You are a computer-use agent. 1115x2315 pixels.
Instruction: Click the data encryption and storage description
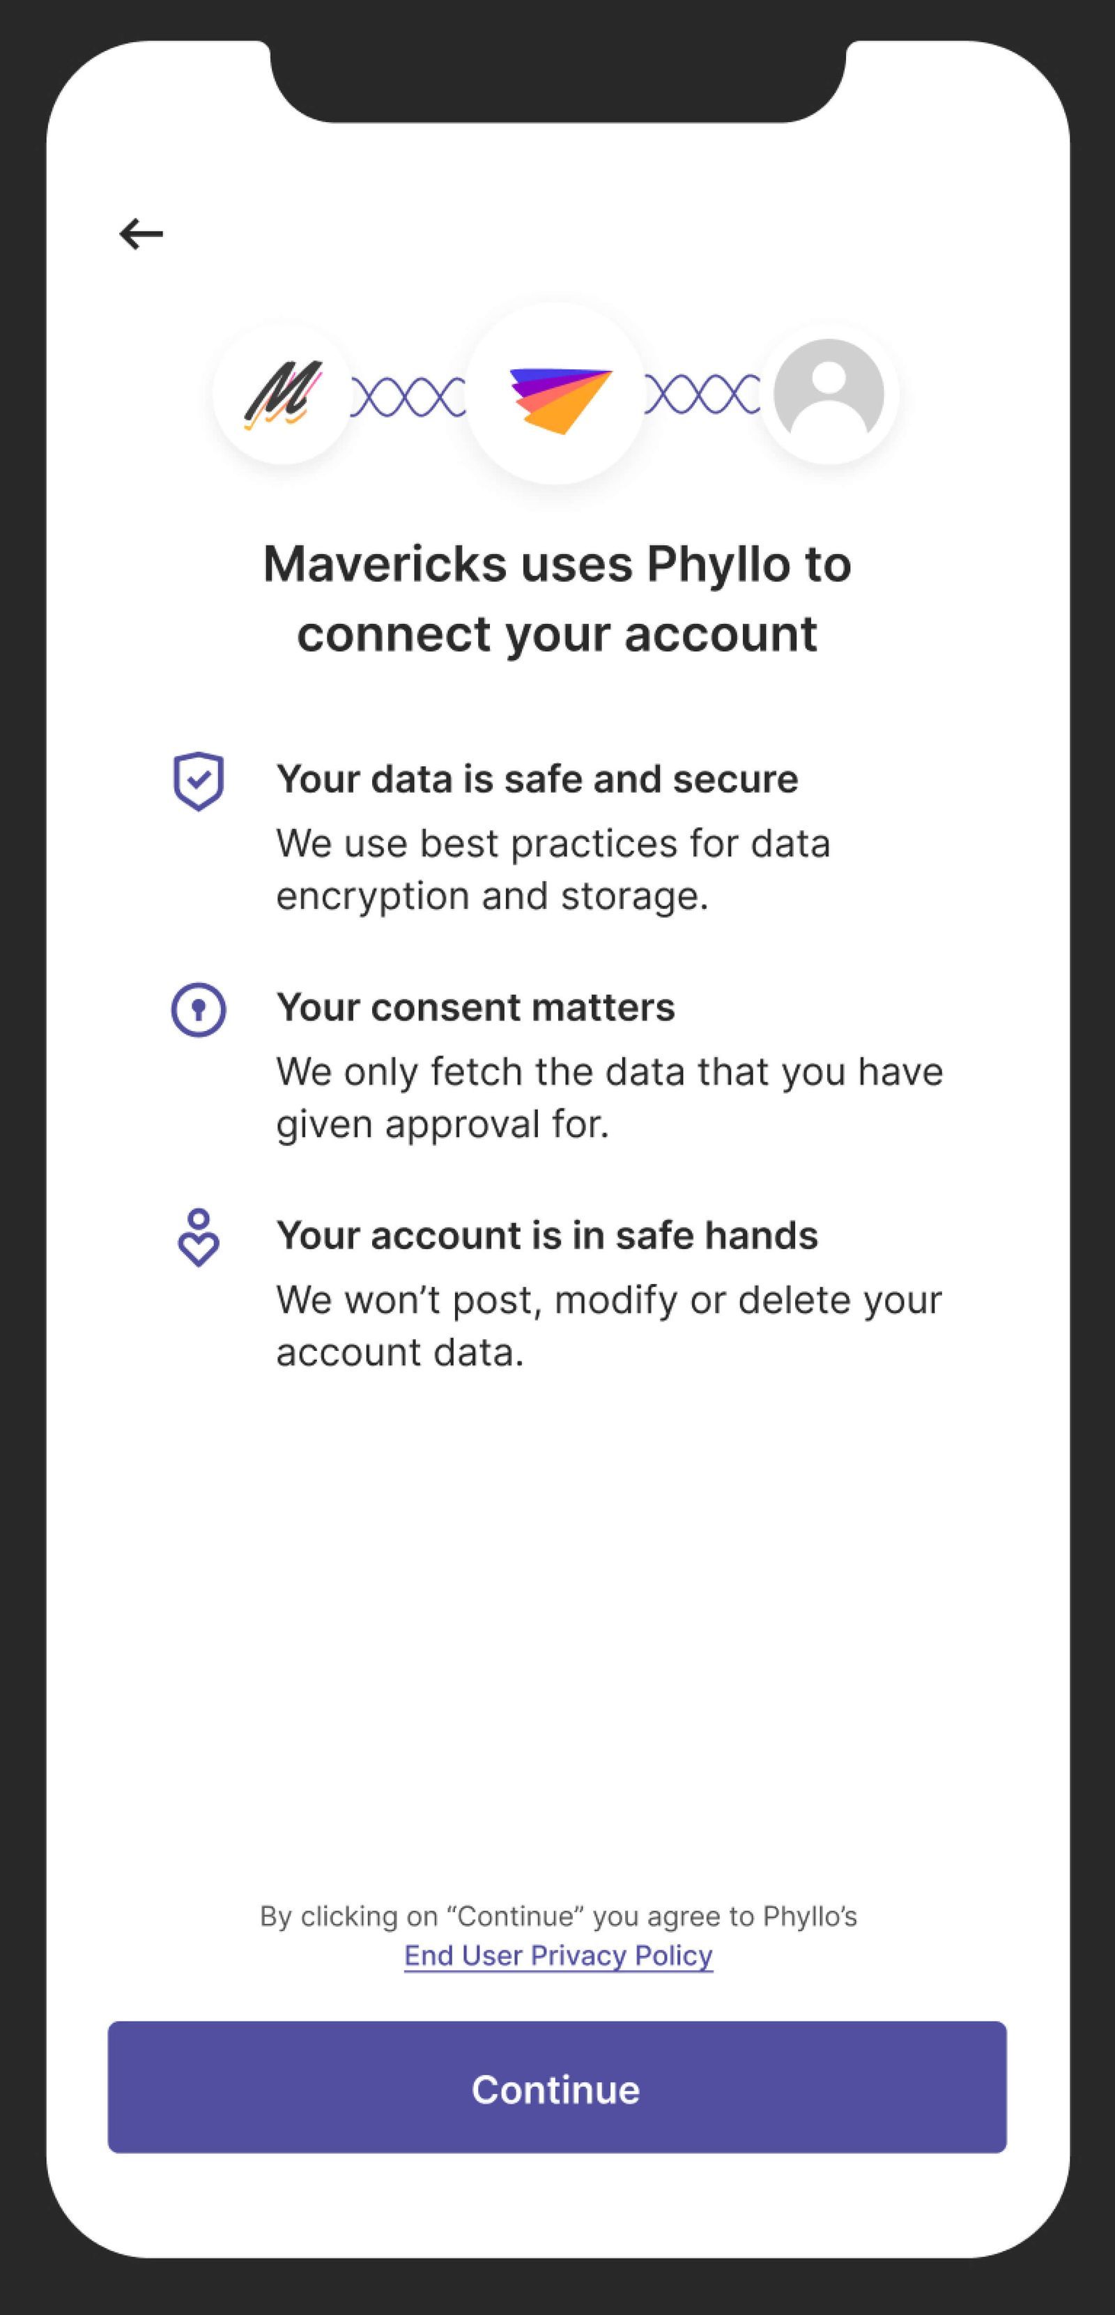[553, 869]
